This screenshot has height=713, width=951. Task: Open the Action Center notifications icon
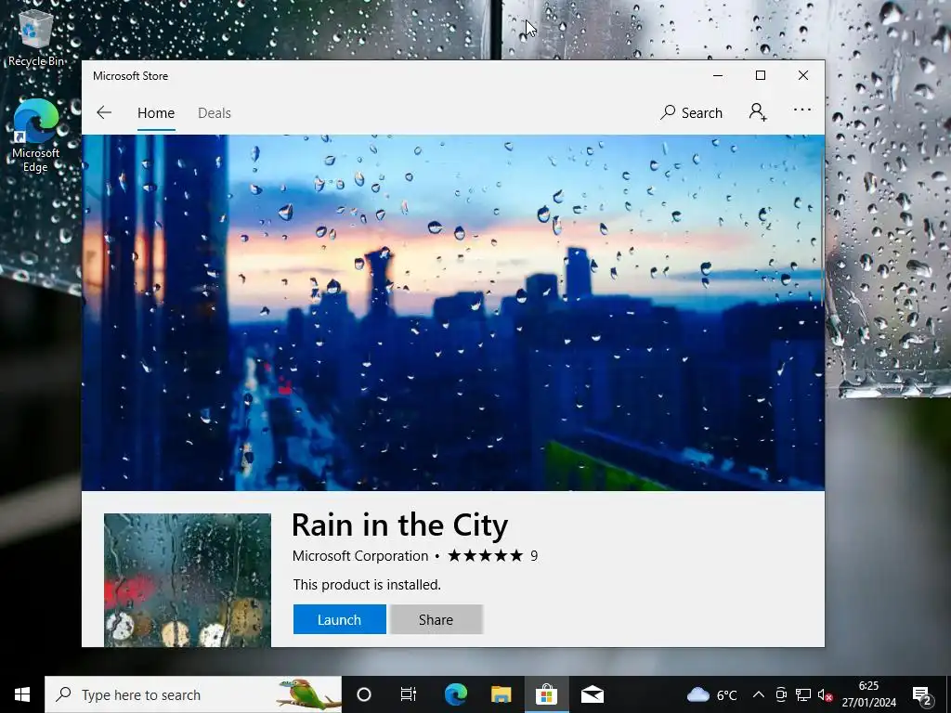(922, 694)
